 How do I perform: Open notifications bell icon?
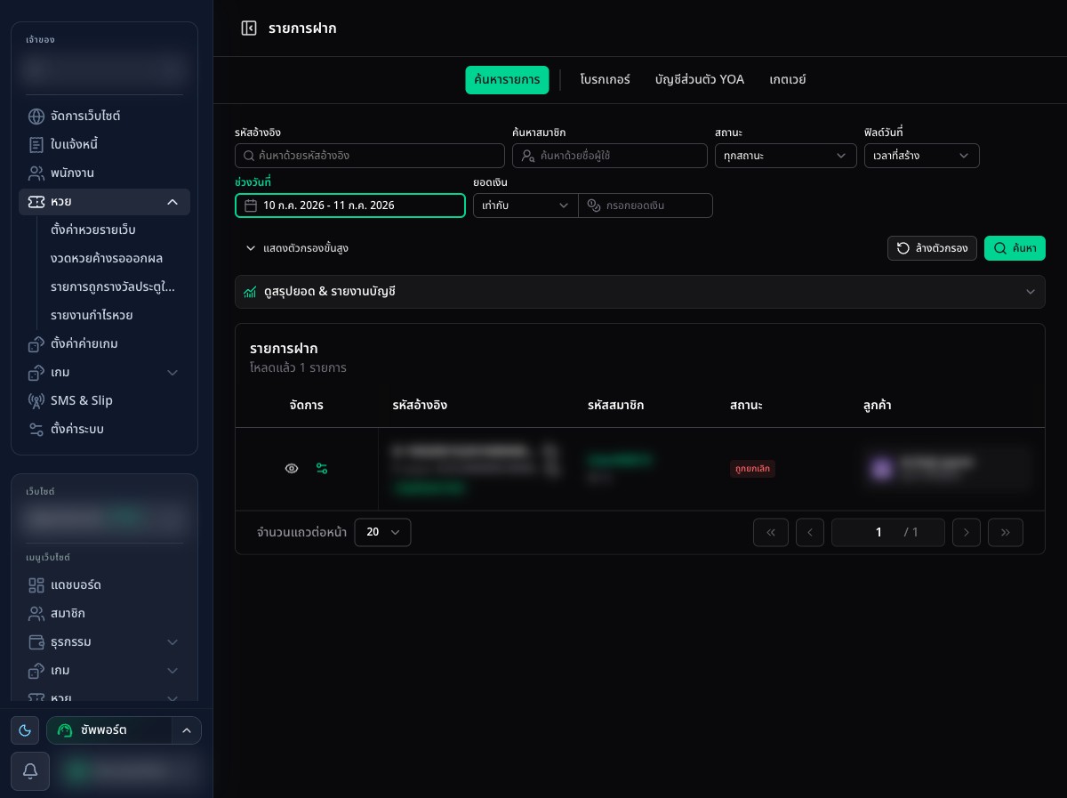30,771
